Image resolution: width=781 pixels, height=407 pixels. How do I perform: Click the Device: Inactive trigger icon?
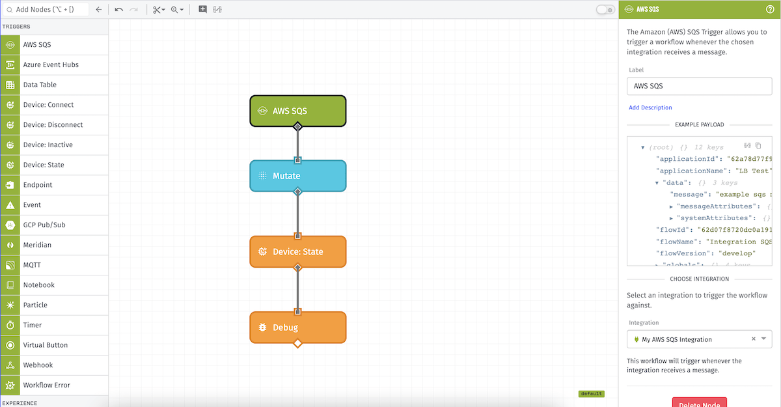point(10,145)
